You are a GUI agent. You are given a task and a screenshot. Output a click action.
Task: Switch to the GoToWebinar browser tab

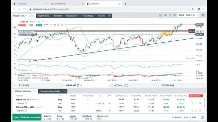click(x=67, y=4)
